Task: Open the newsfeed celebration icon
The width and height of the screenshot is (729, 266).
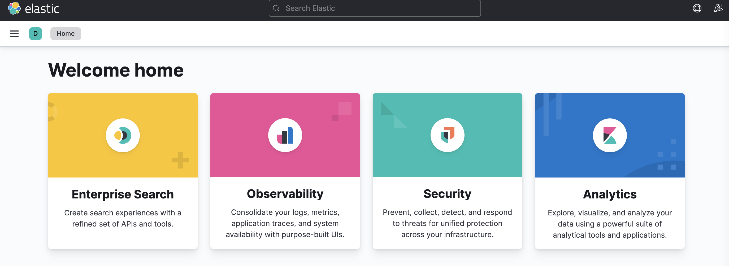Action: [x=718, y=8]
